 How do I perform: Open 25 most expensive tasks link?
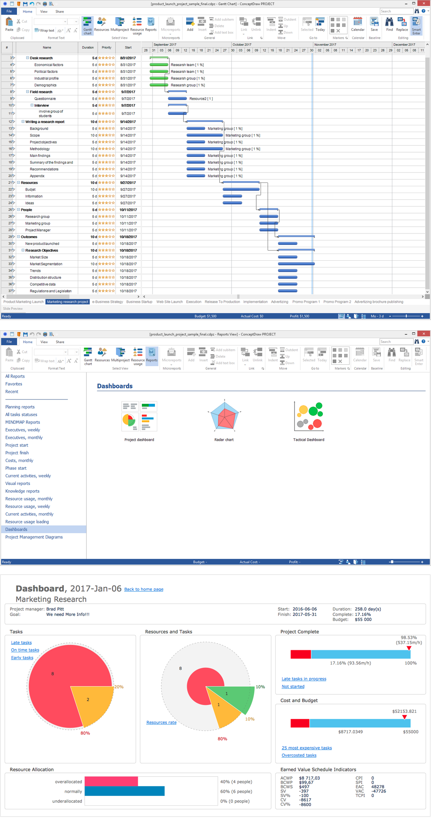point(307,748)
